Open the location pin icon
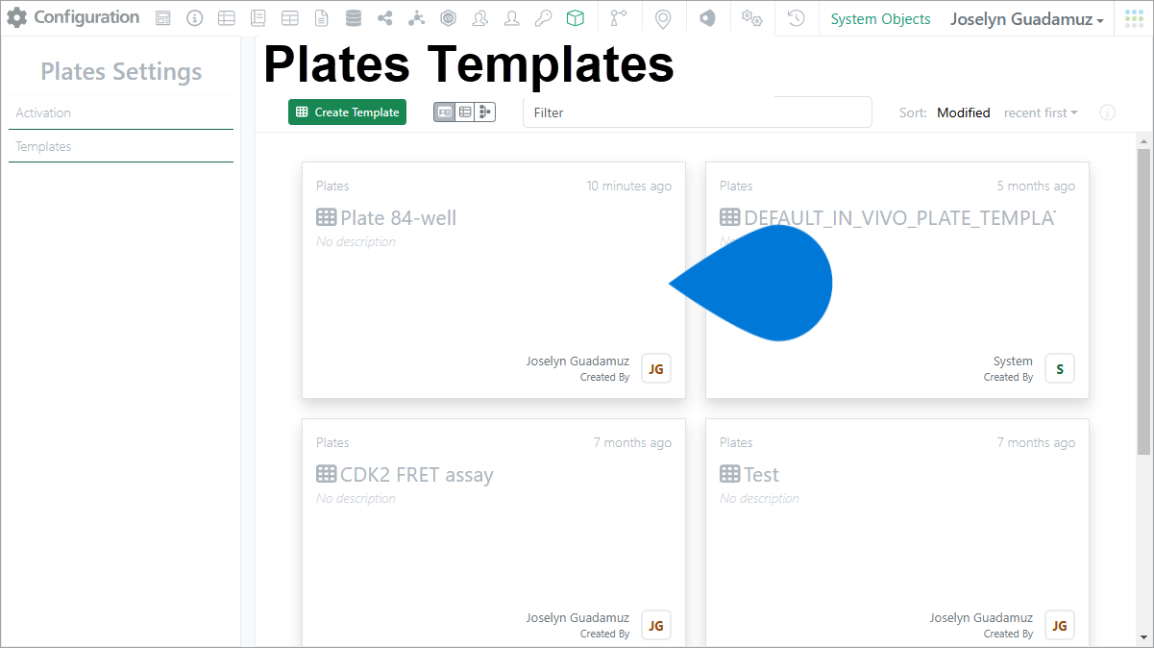This screenshot has width=1154, height=648. point(662,18)
